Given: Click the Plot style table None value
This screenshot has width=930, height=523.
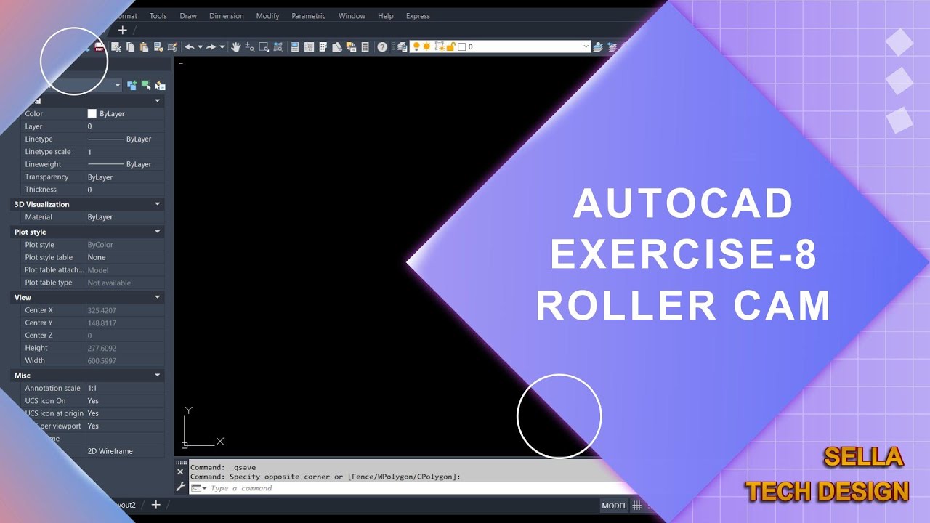Looking at the screenshot, I should coord(124,257).
